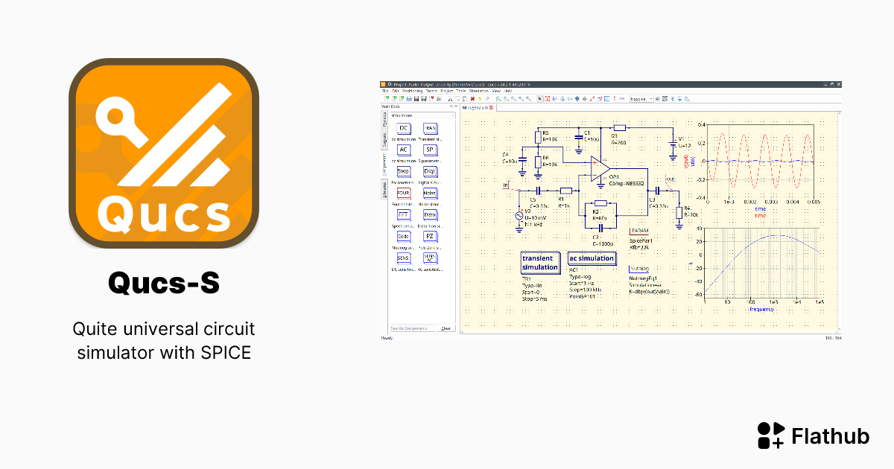This screenshot has width=894, height=469.
Task: Choose the Noise simulation component icon
Action: pyautogui.click(x=430, y=193)
